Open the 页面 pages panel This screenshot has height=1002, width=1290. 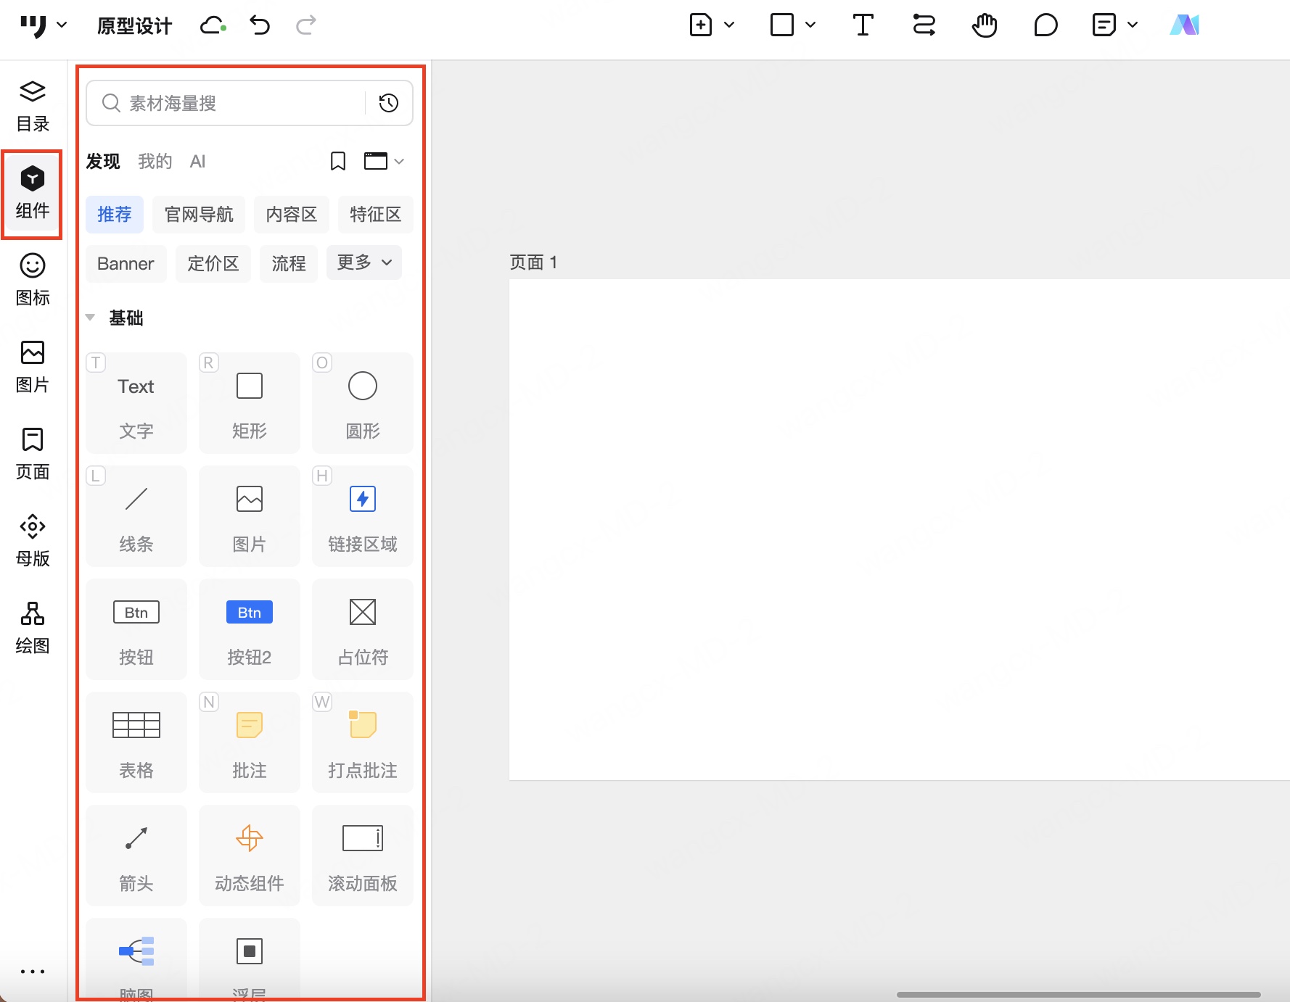click(33, 454)
